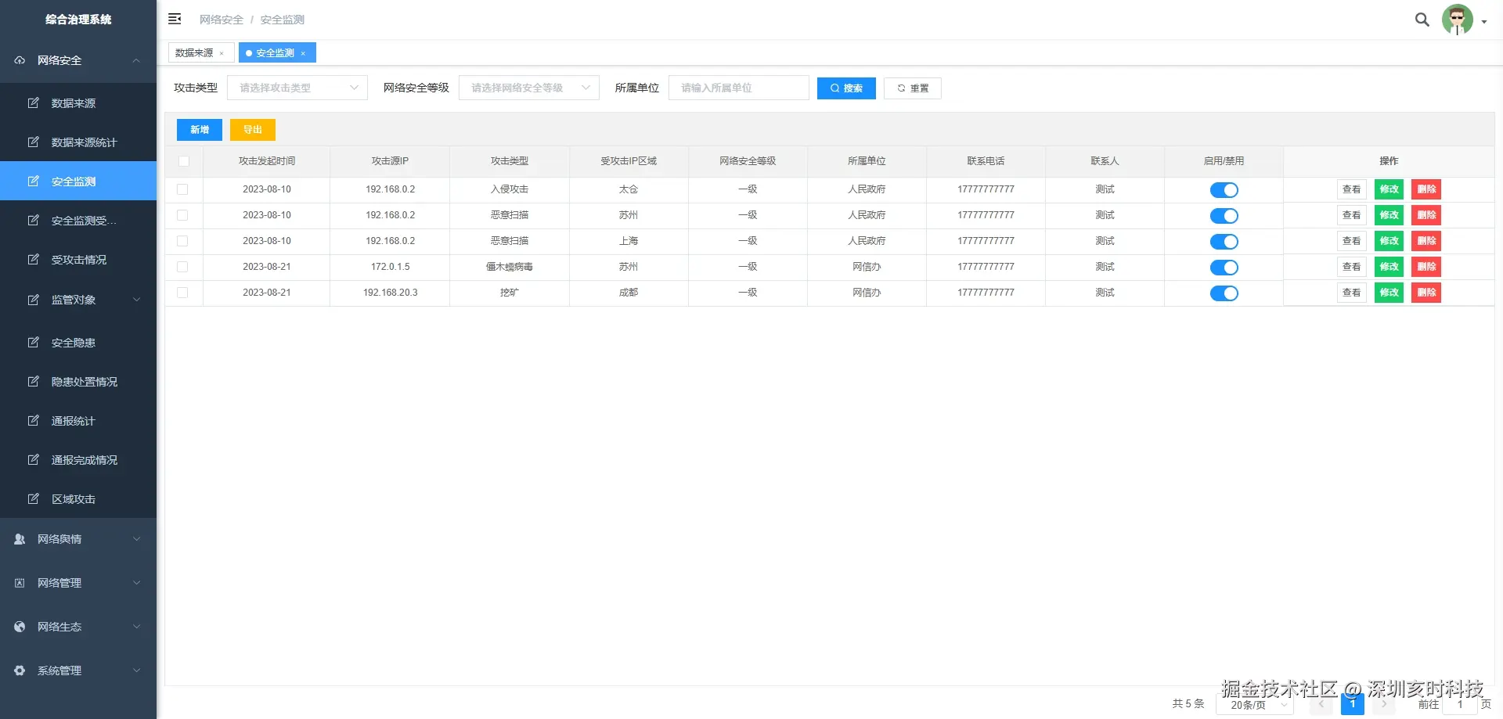Click the 网络舆情 people icon

coord(20,539)
